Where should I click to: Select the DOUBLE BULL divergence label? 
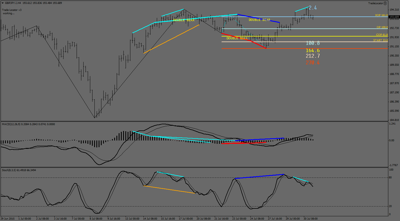[x=237, y=38]
